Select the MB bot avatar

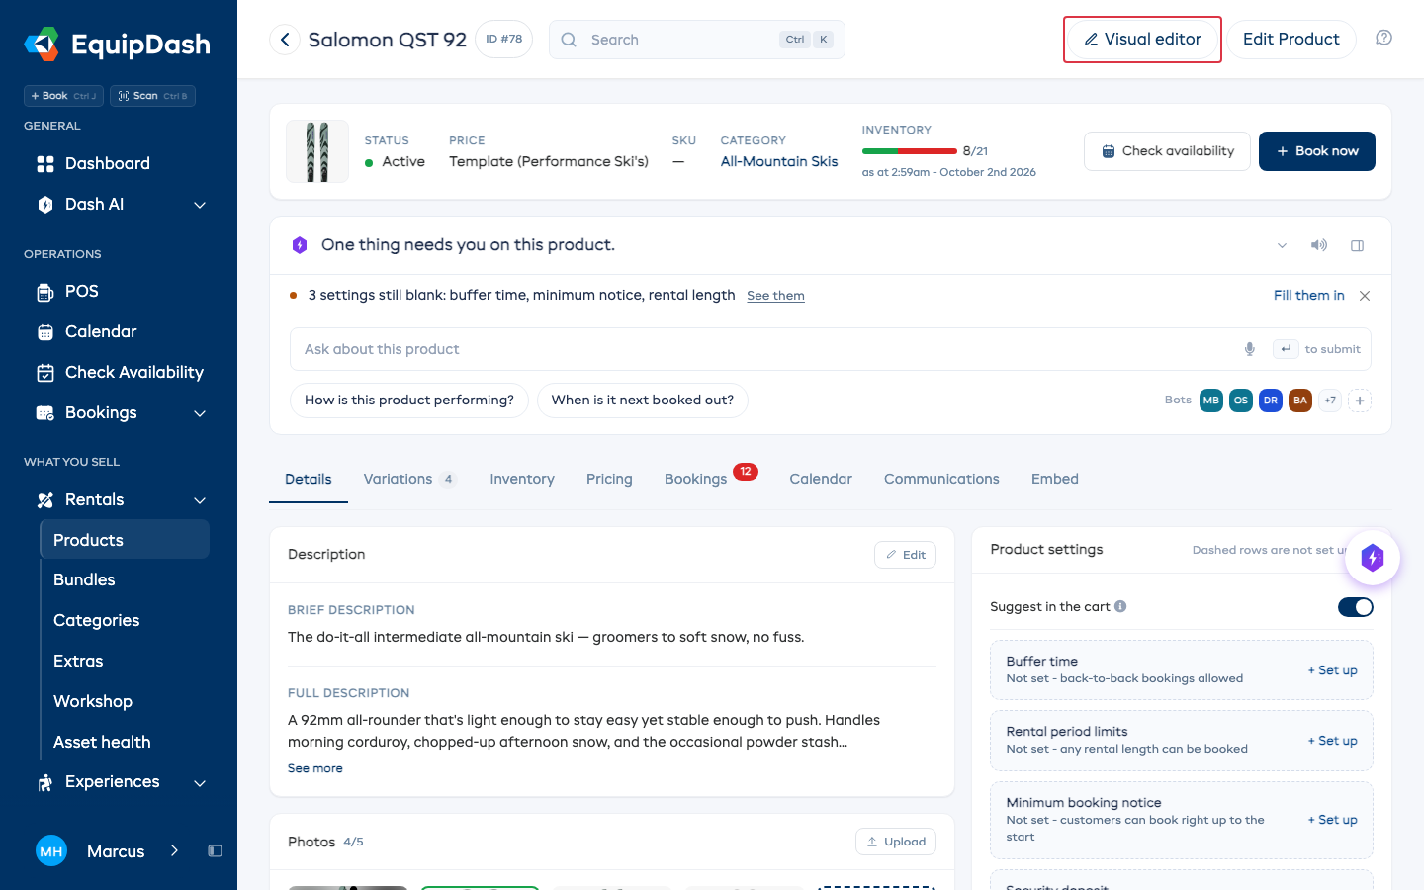coord(1211,400)
